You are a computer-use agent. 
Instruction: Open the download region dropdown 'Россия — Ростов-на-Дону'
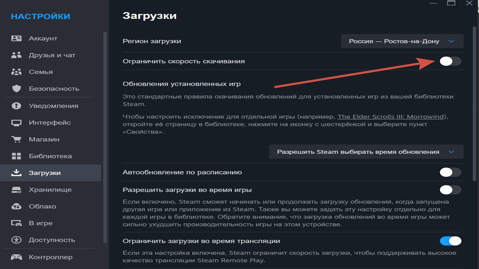click(402, 41)
